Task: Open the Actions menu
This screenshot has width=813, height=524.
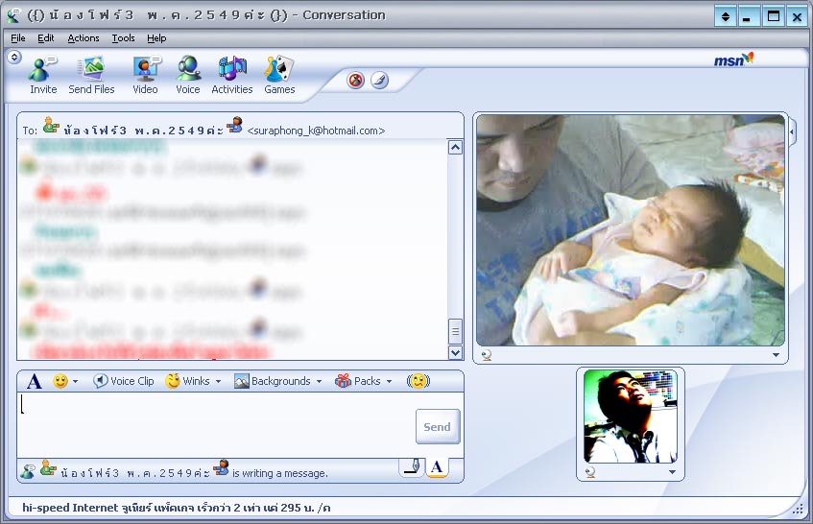Action: pos(84,38)
